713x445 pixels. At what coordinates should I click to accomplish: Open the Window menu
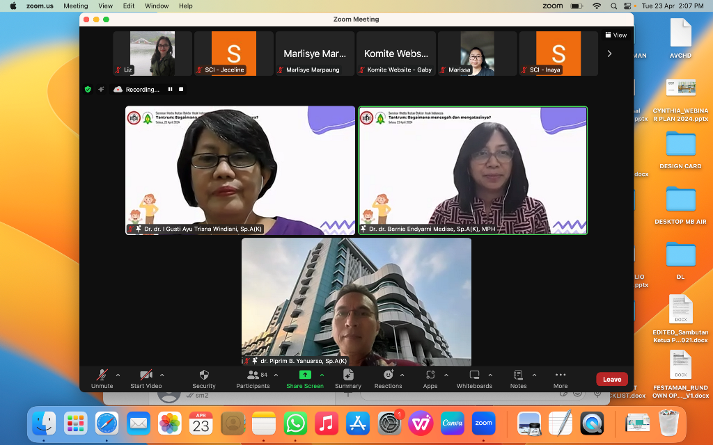click(157, 6)
